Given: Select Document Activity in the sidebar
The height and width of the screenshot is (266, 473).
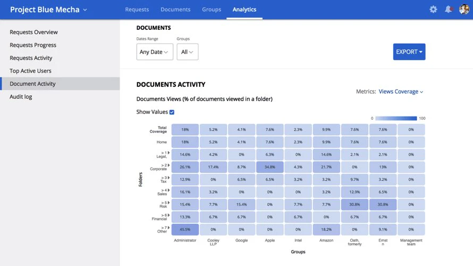Looking at the screenshot, I should [x=60, y=84].
